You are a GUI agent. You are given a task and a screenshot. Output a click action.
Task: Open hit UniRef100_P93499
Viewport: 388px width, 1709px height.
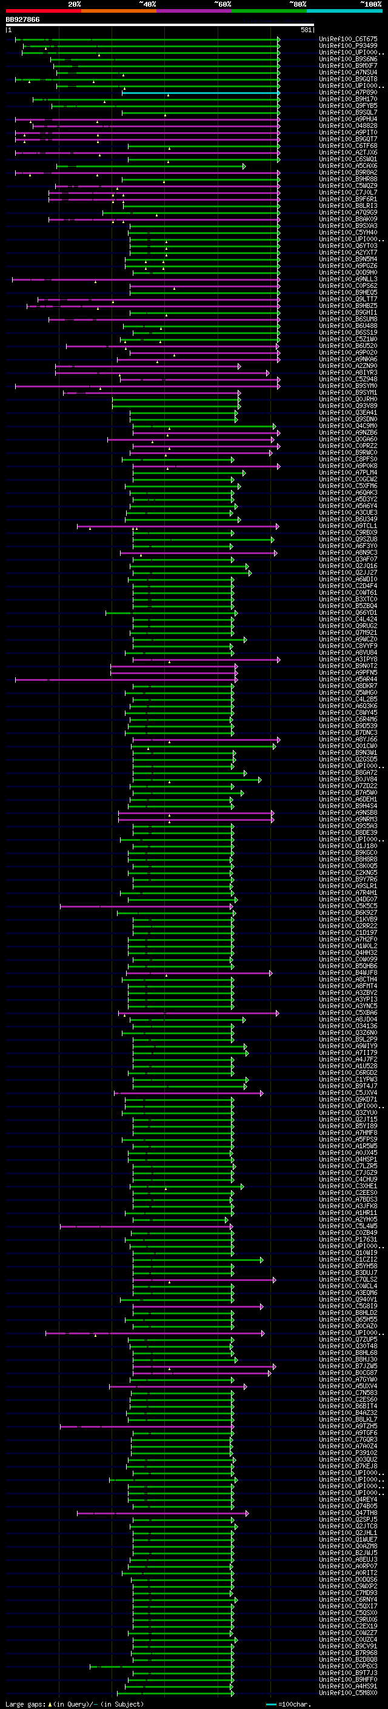[x=348, y=46]
